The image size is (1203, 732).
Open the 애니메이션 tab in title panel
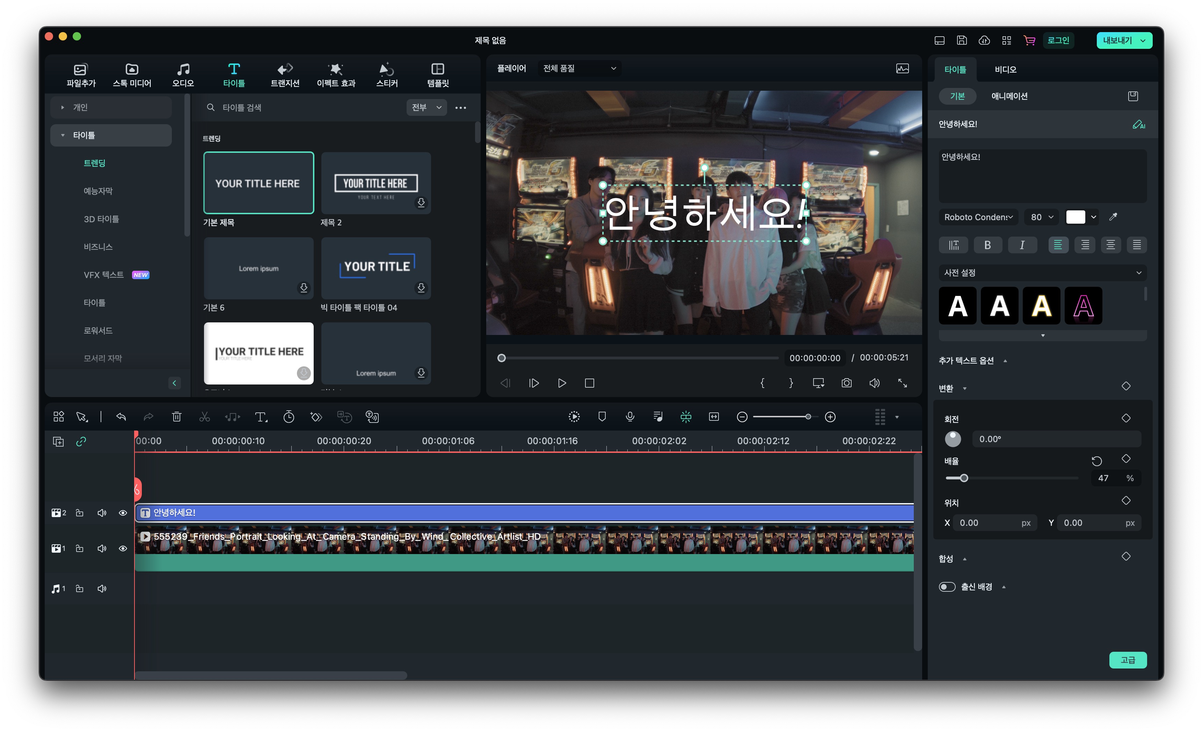pos(1009,97)
